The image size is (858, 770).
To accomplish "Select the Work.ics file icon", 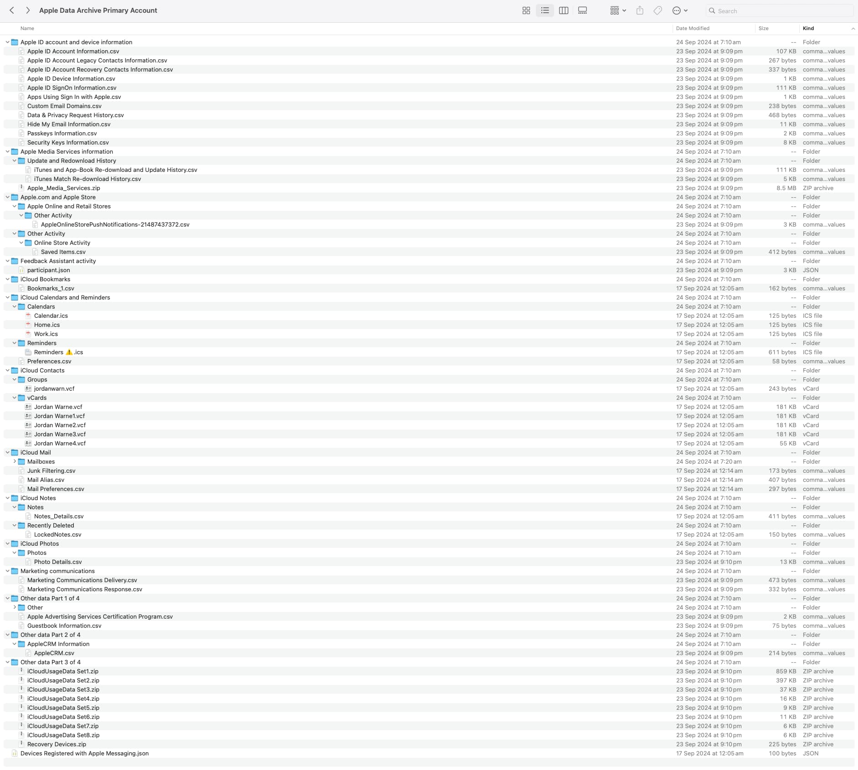I will tap(28, 334).
